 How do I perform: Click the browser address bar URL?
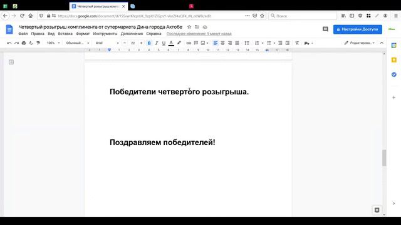(x=134, y=16)
